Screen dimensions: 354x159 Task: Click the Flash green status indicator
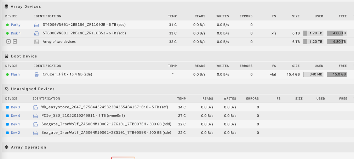click(7, 74)
